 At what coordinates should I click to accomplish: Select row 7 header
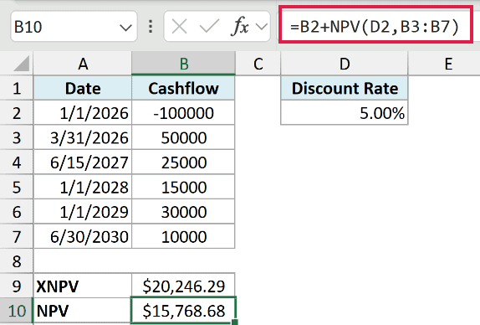(x=17, y=236)
